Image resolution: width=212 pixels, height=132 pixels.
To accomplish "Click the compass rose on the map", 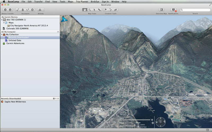I will [x=161, y=122].
